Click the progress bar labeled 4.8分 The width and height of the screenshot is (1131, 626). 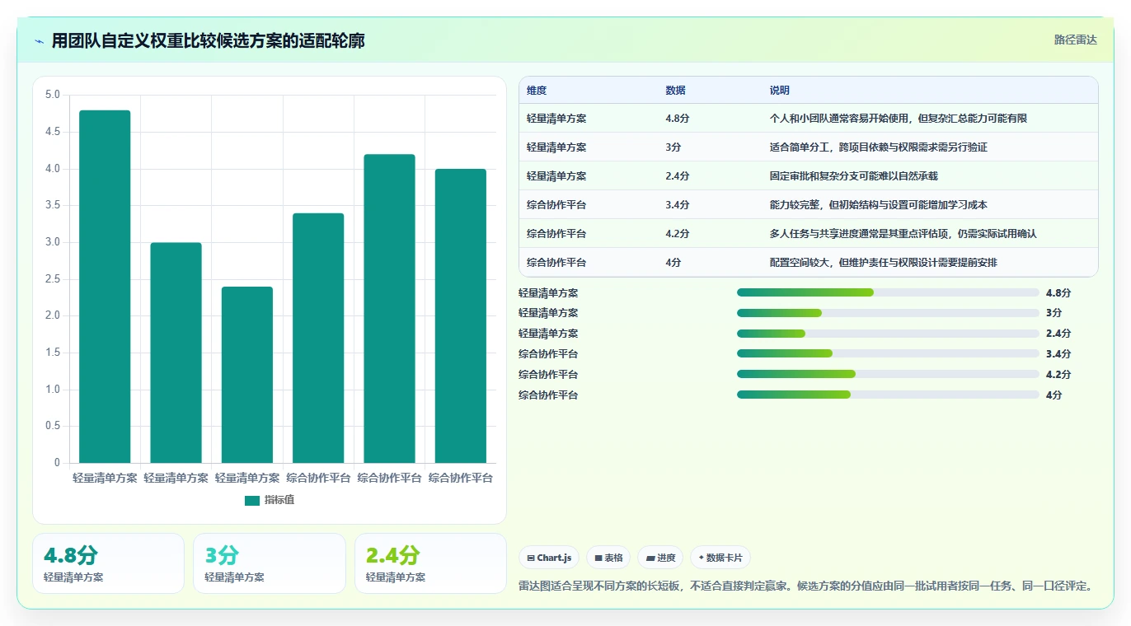pyautogui.click(x=888, y=292)
